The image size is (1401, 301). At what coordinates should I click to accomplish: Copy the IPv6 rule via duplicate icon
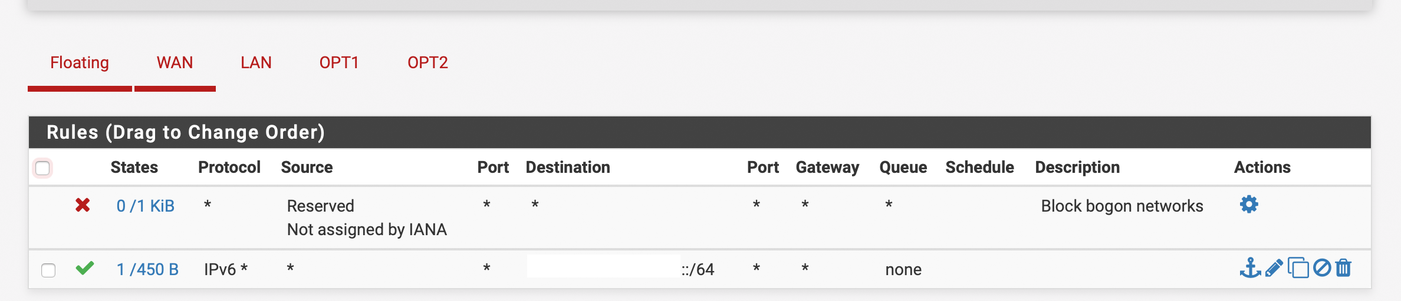point(1298,268)
